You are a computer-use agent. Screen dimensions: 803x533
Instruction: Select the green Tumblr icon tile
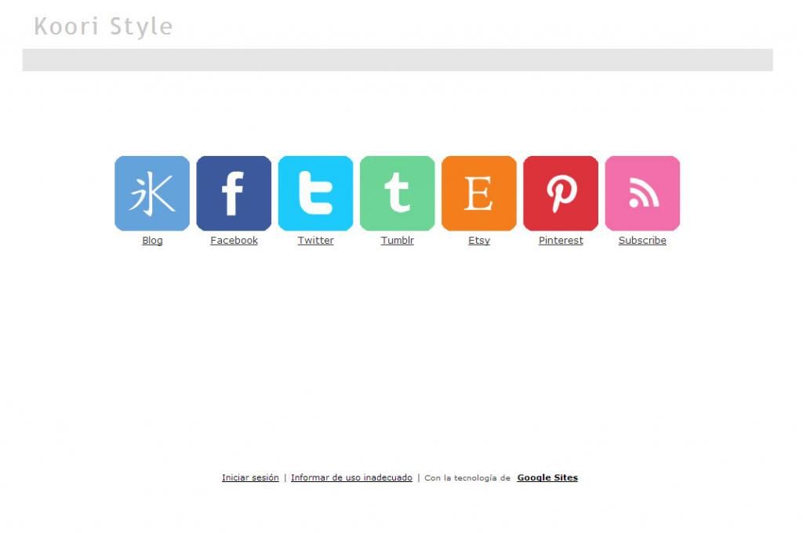coord(398,194)
